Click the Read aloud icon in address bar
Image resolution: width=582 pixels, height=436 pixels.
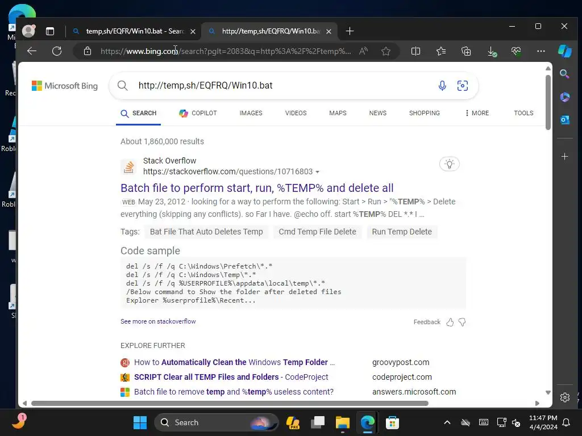363,51
